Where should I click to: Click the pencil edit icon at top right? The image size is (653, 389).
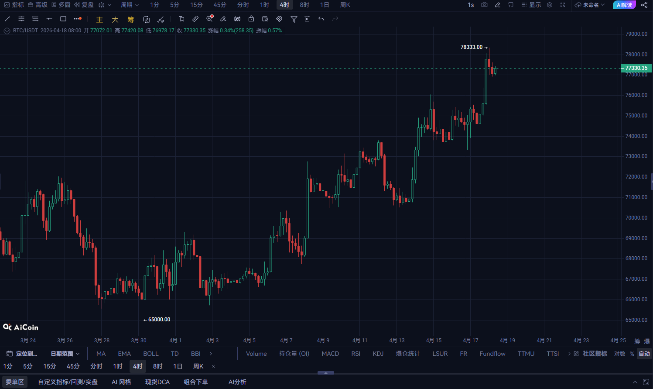point(498,5)
